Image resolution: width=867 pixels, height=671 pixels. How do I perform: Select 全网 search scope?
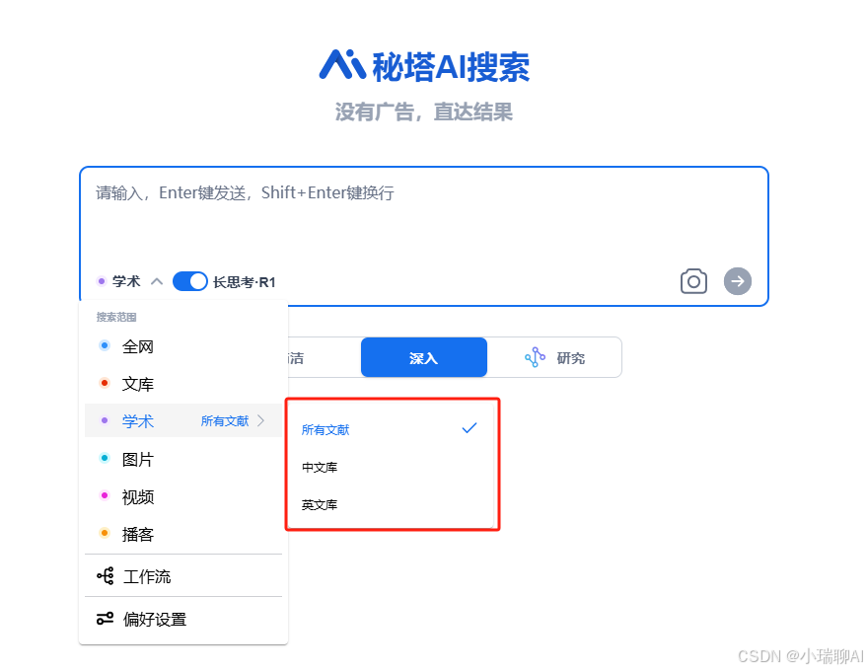[183, 346]
